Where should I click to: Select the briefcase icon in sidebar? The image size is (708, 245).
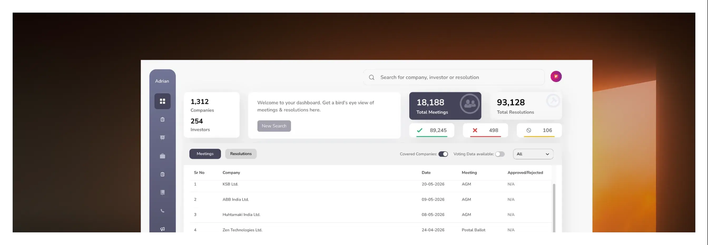click(x=163, y=156)
